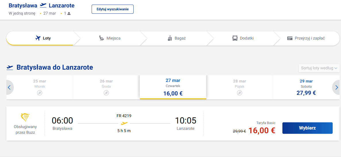Click the arrival time 10:05
The width and height of the screenshot is (341, 157).
click(186, 121)
